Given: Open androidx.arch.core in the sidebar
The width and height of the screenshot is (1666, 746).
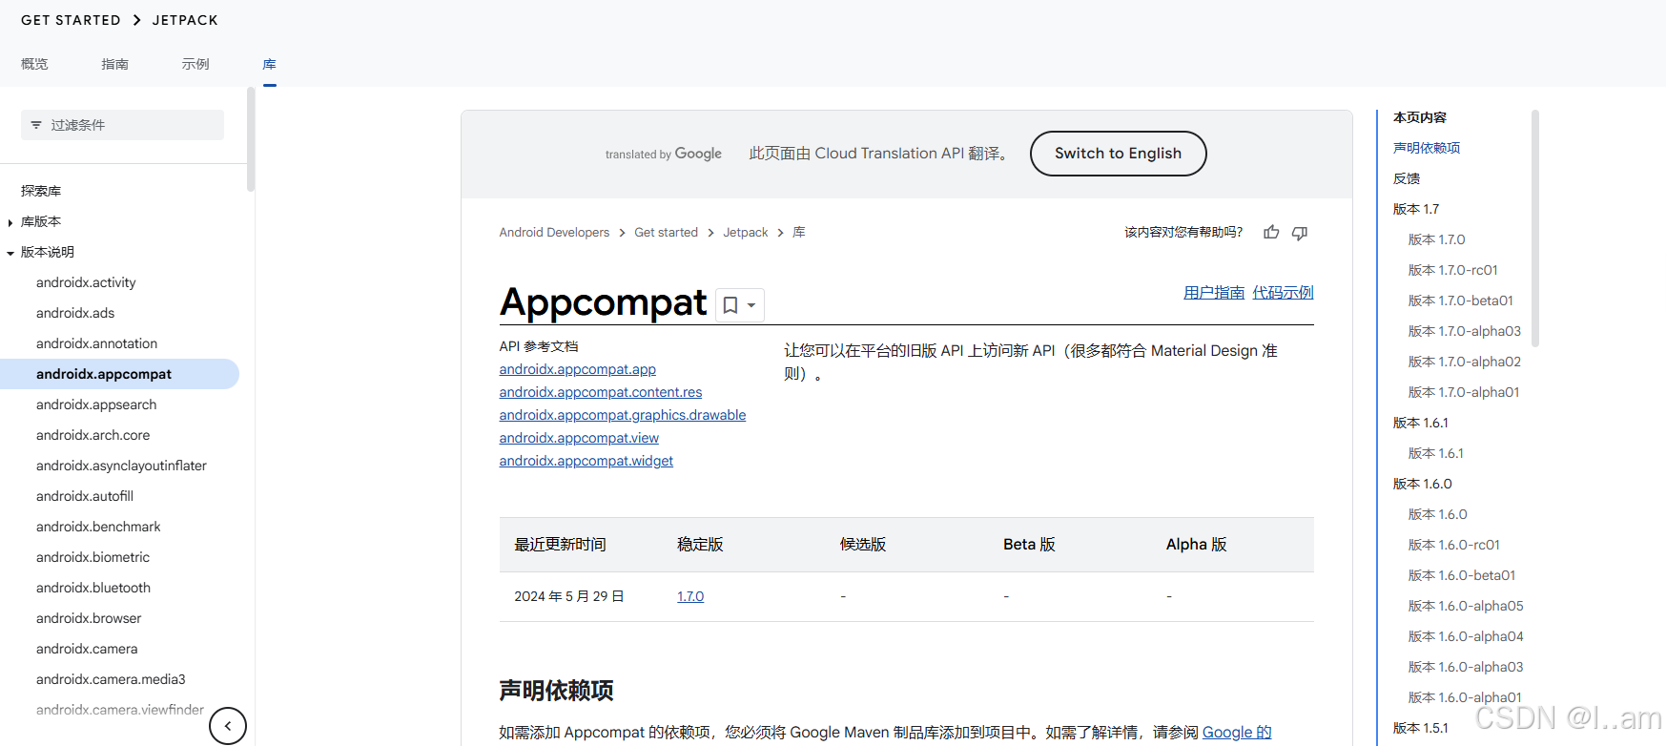Looking at the screenshot, I should pos(93,435).
